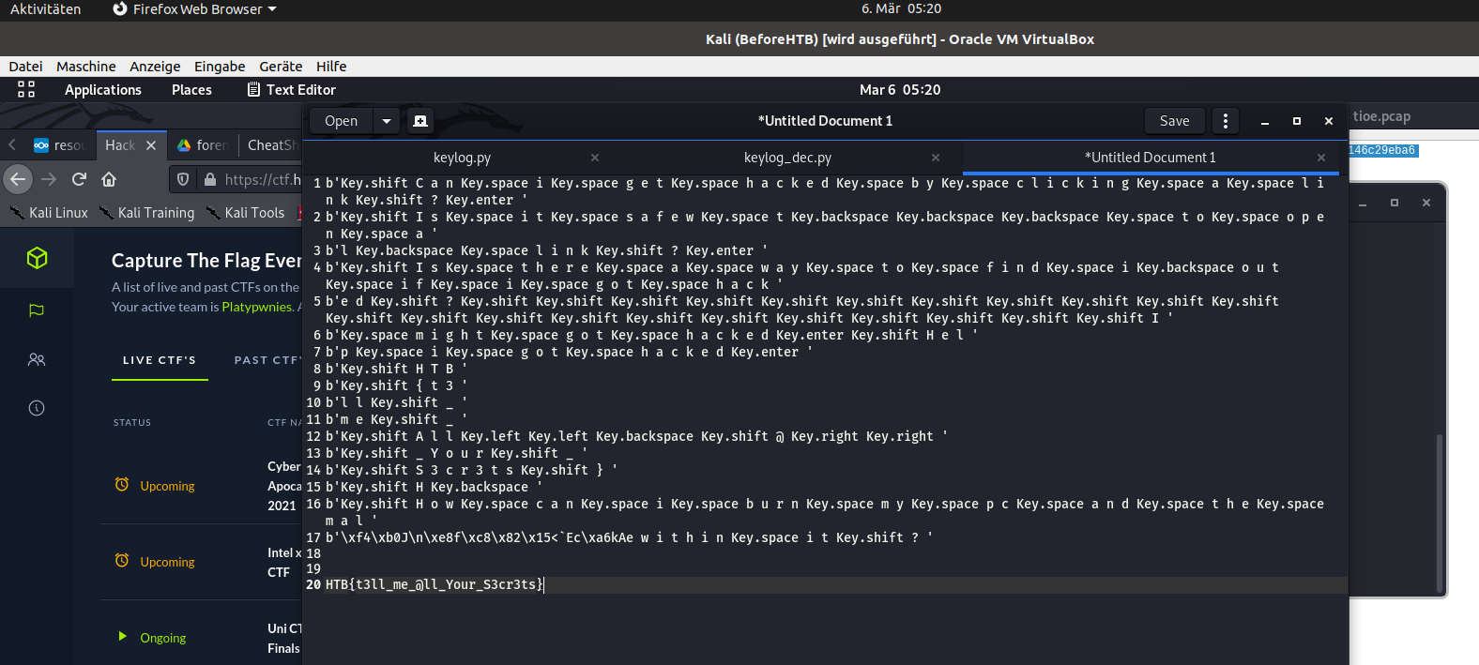This screenshot has height=665, width=1479.
Task: Open the flag icon in CTF sidebar
Action: [x=37, y=310]
